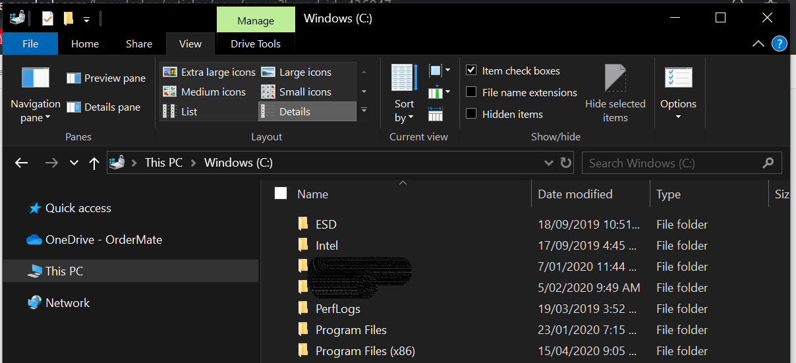This screenshot has height=363, width=796.
Task: Enable File name extensions checkbox
Action: (x=471, y=92)
